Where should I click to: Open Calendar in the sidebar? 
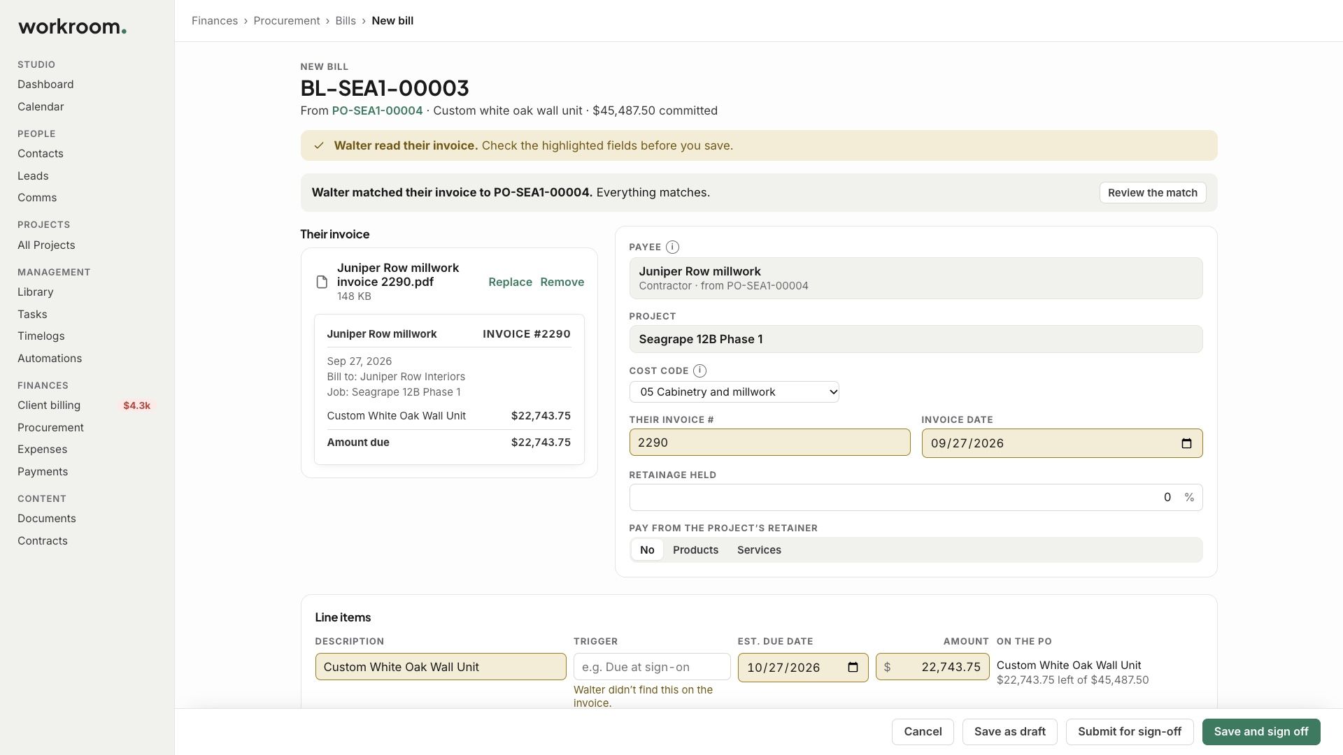[x=41, y=106]
